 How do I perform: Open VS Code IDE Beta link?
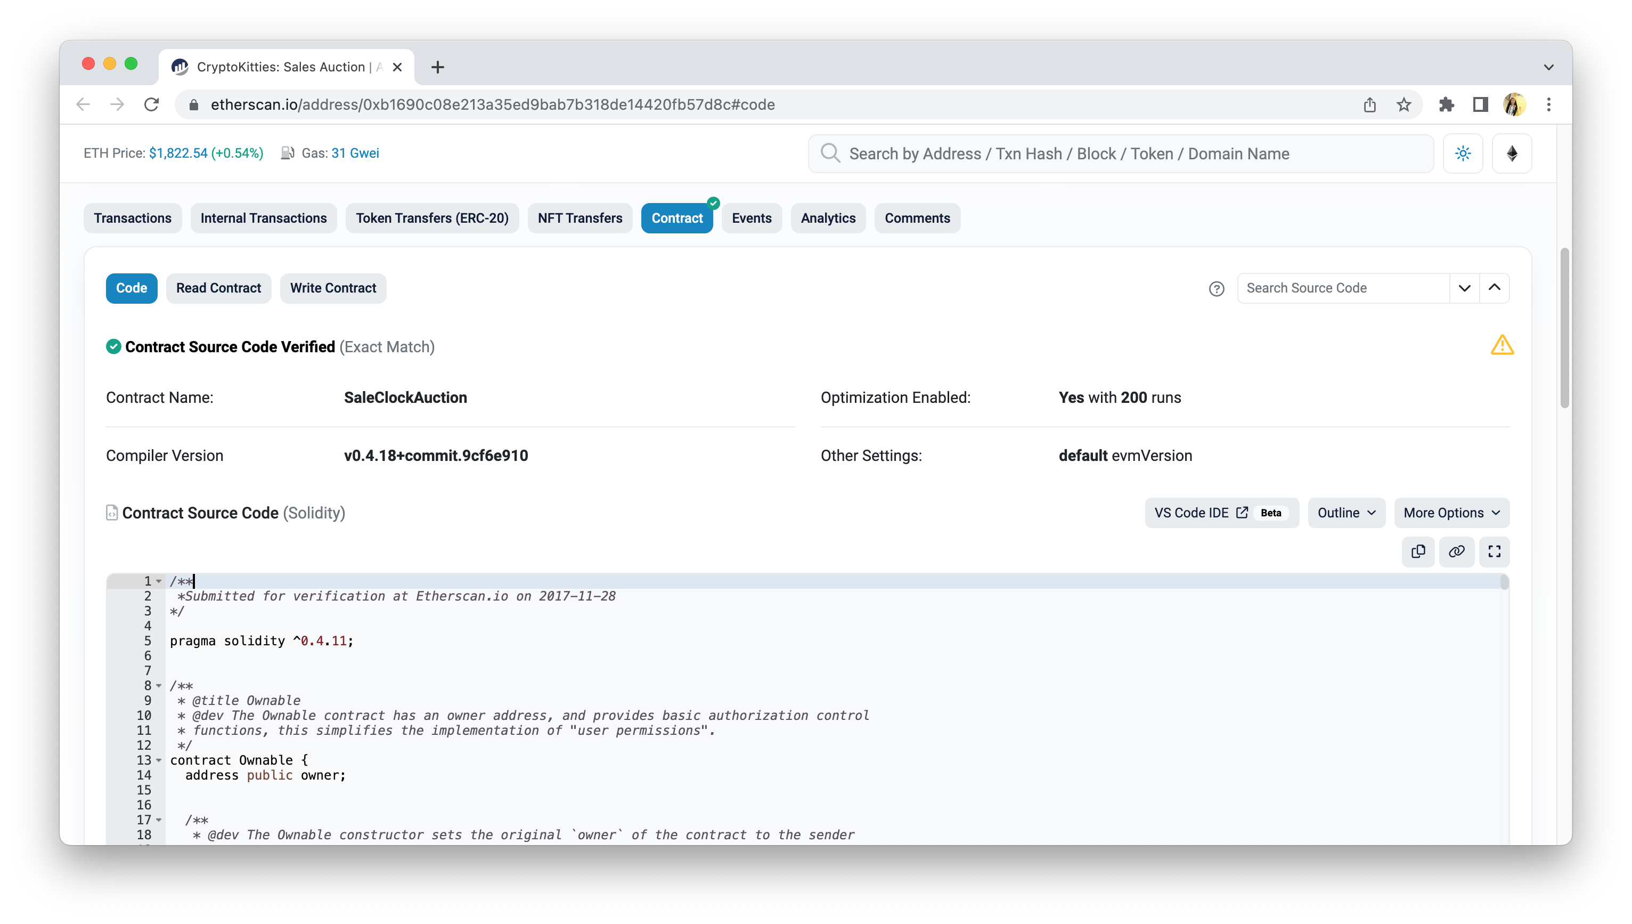point(1222,513)
